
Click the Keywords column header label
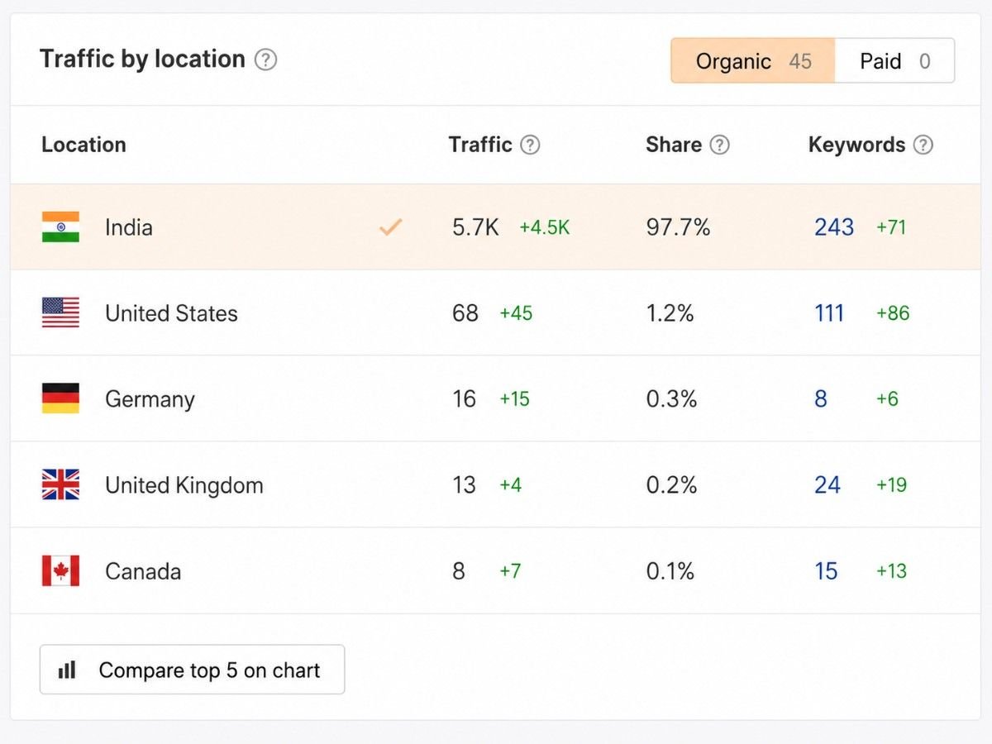(856, 145)
